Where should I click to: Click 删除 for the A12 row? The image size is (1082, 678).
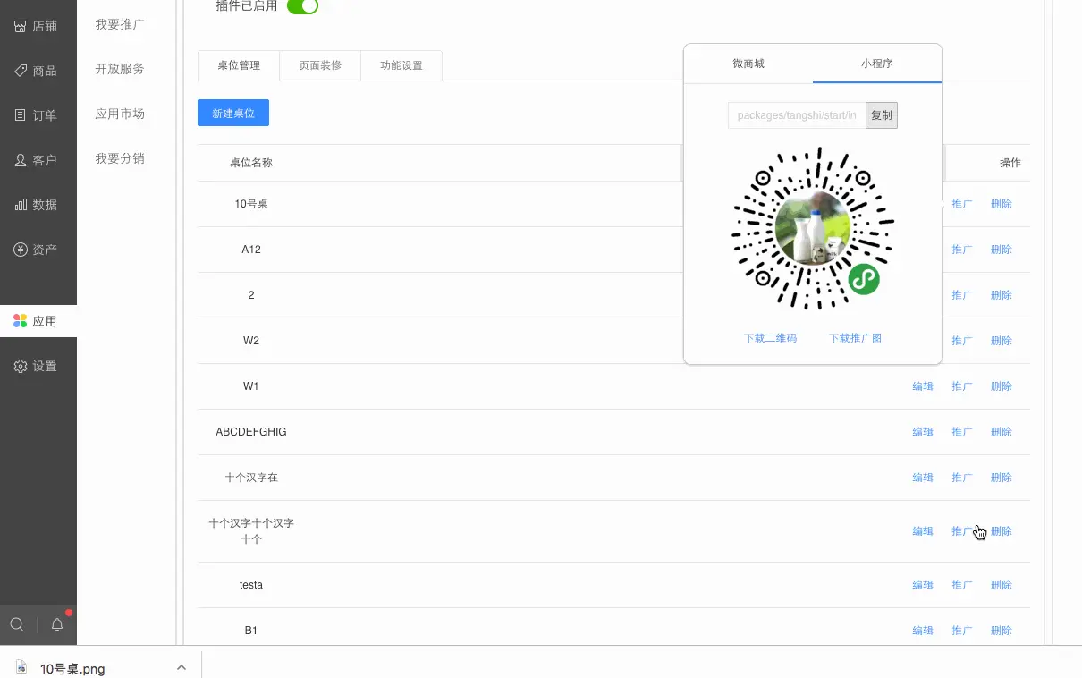(x=1002, y=250)
